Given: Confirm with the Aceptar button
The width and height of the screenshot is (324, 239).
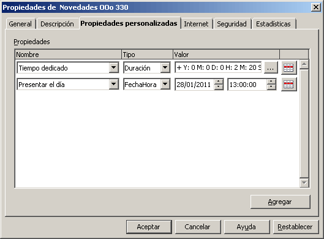Looking at the screenshot, I should [x=149, y=227].
